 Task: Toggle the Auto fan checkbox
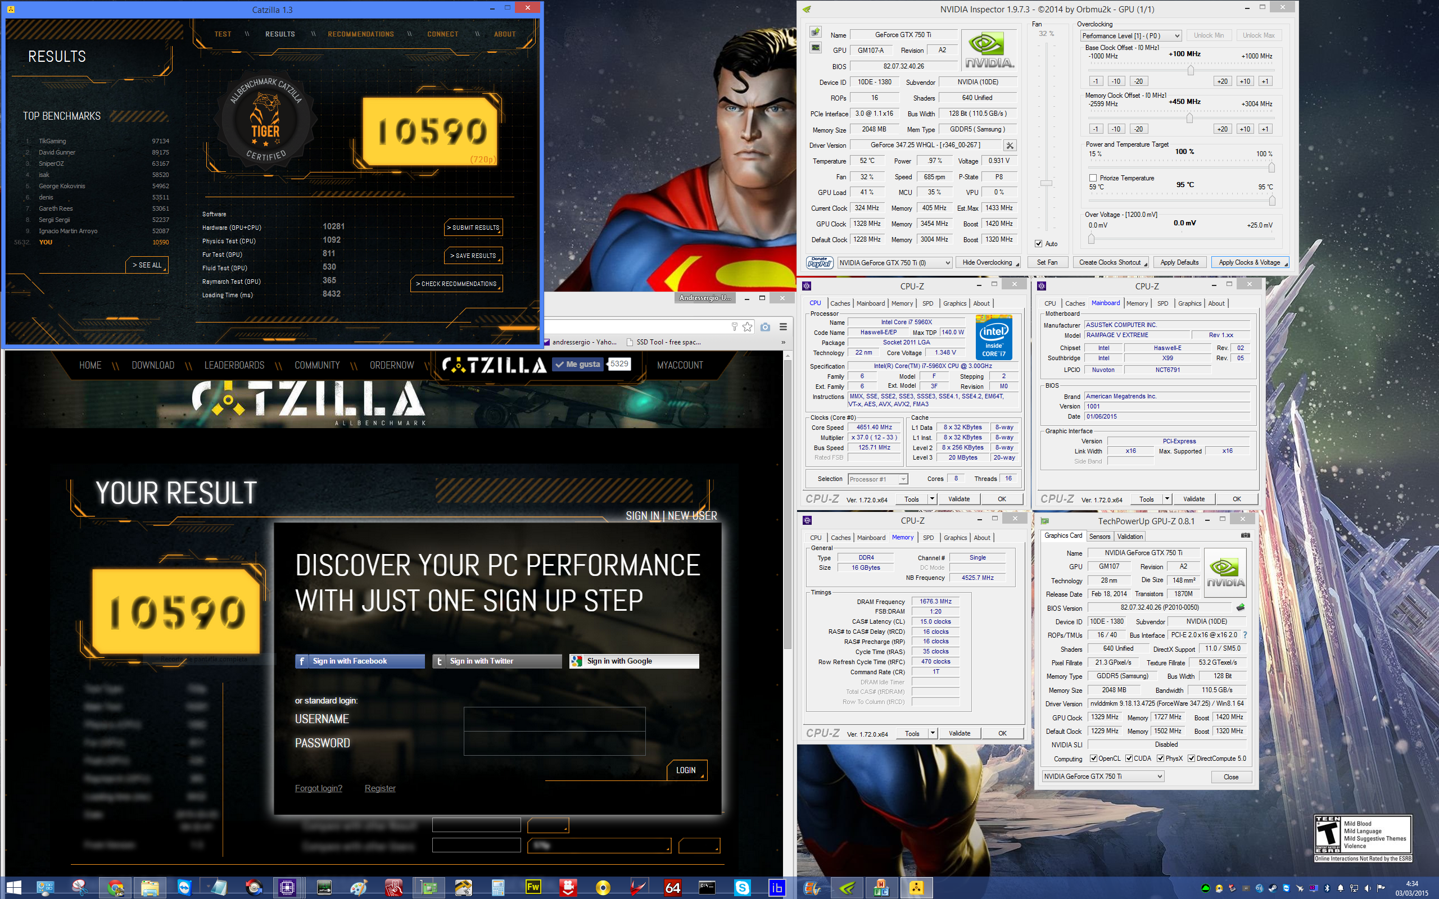click(x=1038, y=244)
